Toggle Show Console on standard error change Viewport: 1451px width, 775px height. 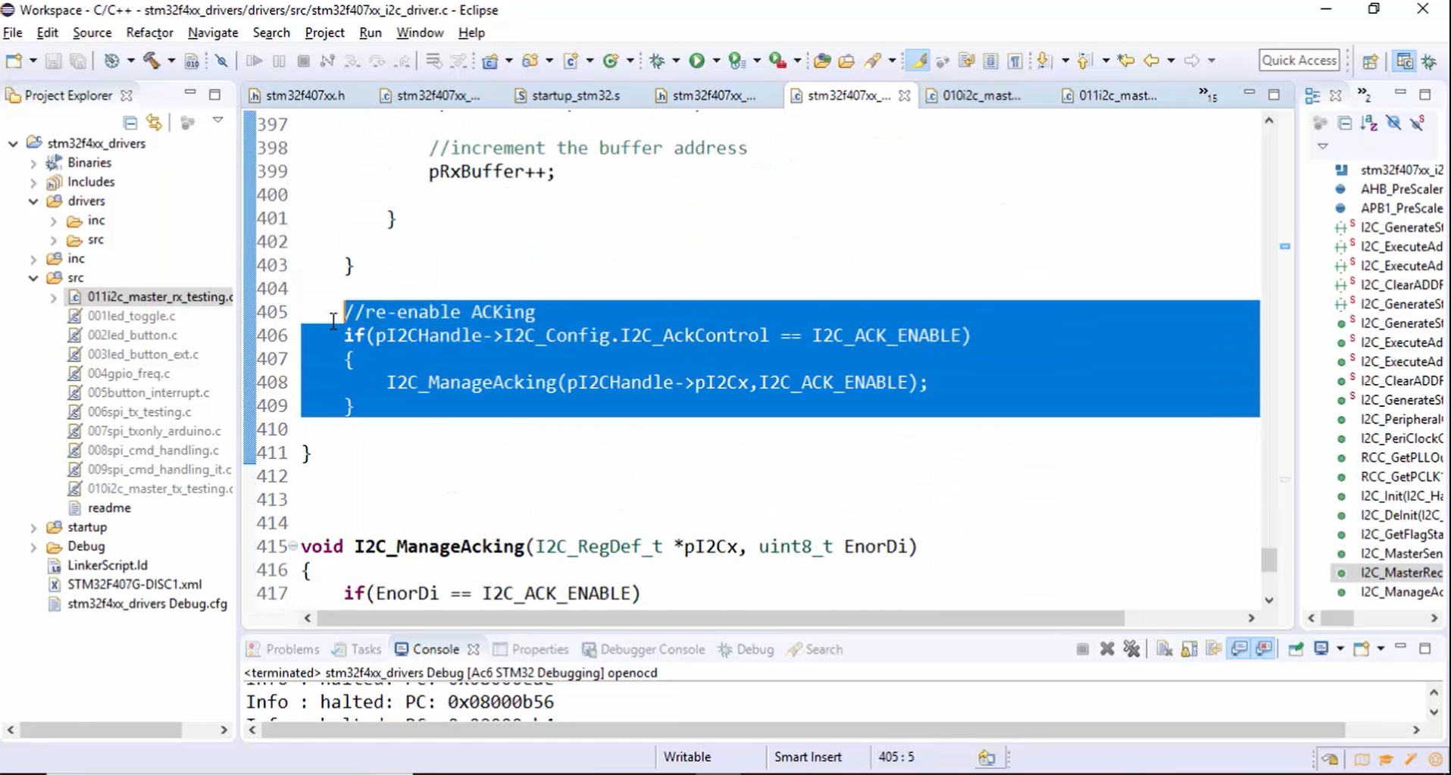coord(1264,649)
